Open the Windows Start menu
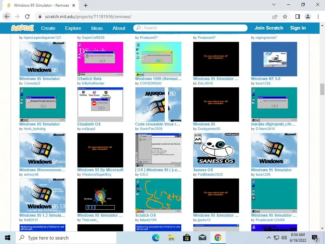The width and height of the screenshot is (325, 244). coord(8,238)
